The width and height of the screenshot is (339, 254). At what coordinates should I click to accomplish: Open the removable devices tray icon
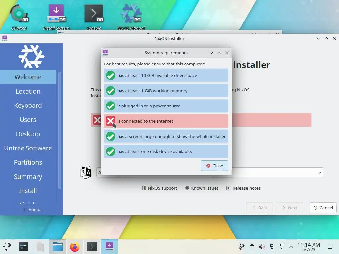click(x=272, y=247)
